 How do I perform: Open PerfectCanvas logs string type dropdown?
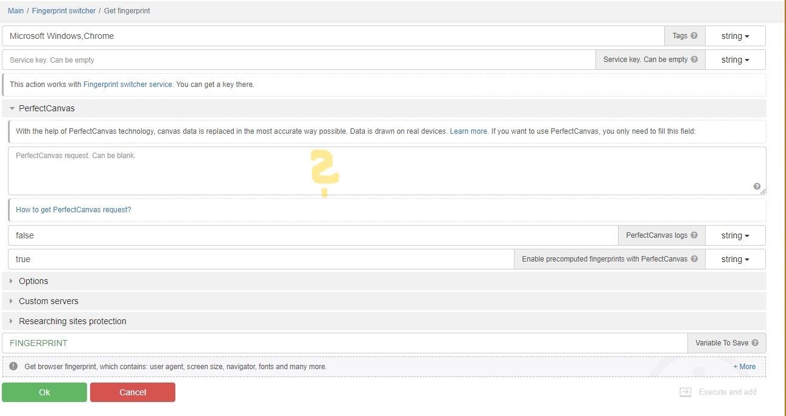pos(735,235)
